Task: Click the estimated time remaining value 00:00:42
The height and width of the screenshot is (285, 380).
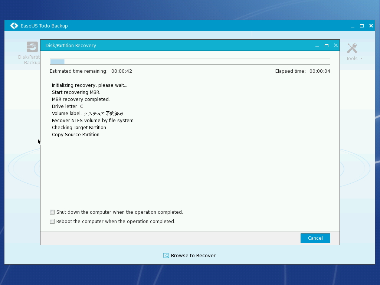Action: (x=122, y=71)
